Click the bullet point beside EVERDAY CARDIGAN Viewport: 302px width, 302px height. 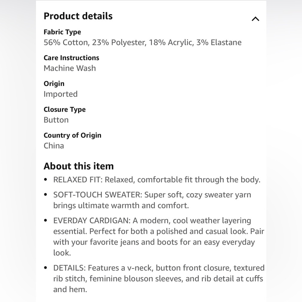coord(46,220)
